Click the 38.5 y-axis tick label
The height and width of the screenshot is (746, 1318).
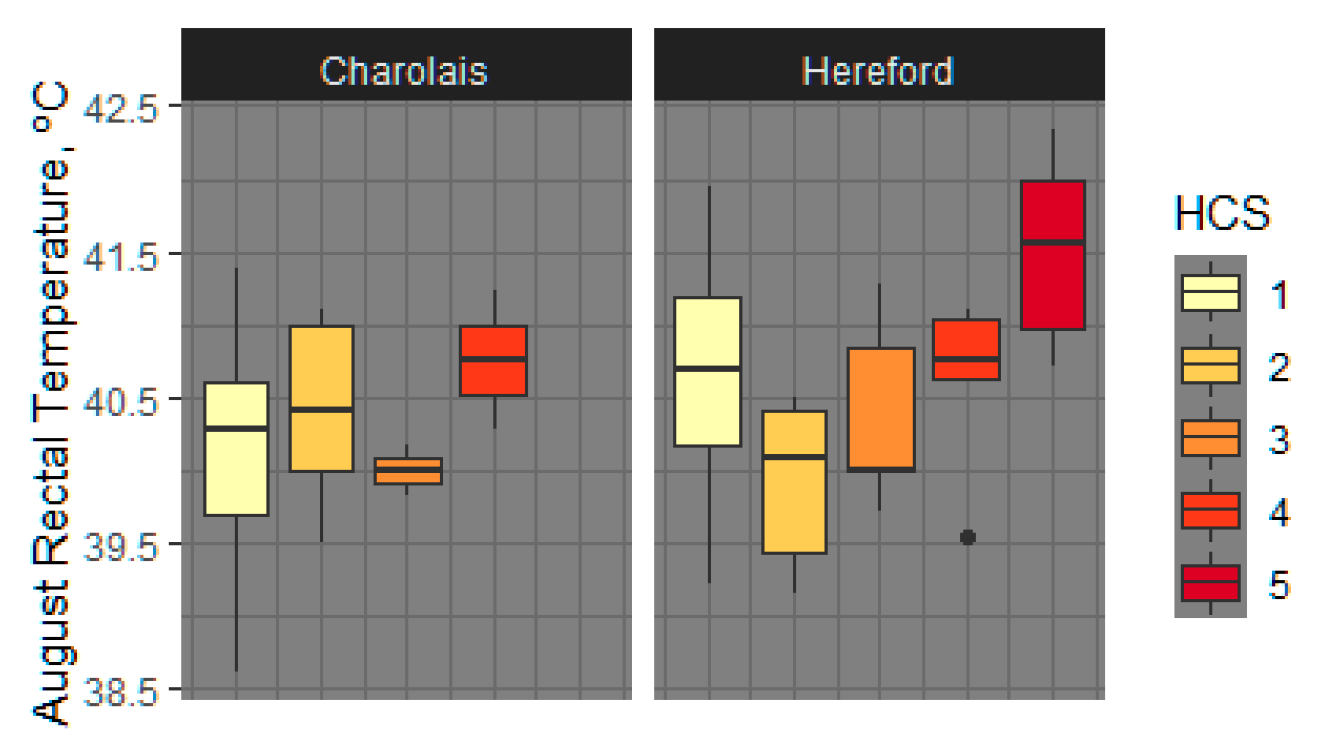click(x=121, y=692)
